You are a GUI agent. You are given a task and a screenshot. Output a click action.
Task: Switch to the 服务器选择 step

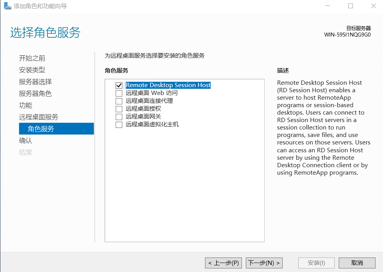(35, 82)
